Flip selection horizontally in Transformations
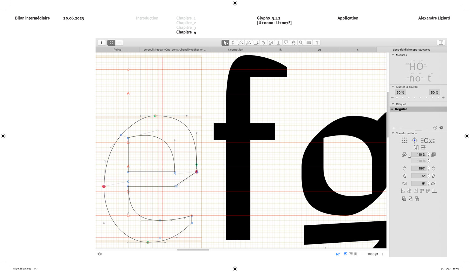 [416, 147]
